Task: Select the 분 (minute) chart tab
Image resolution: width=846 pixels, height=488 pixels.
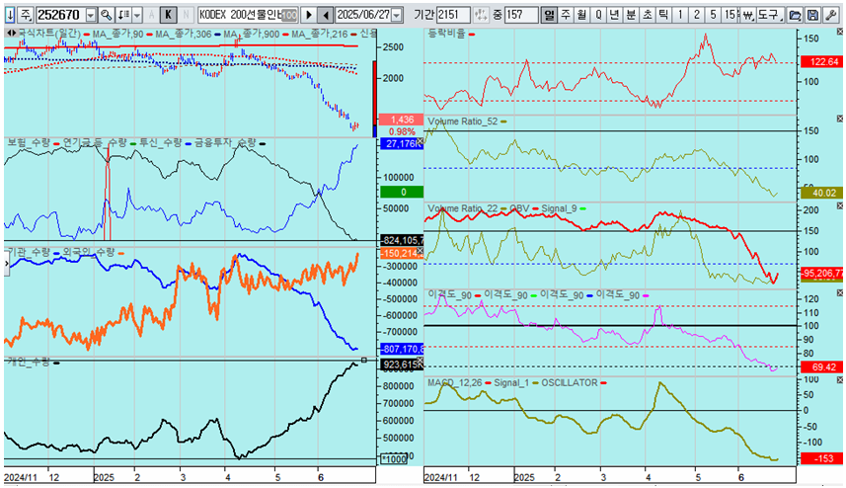Action: click(x=631, y=16)
